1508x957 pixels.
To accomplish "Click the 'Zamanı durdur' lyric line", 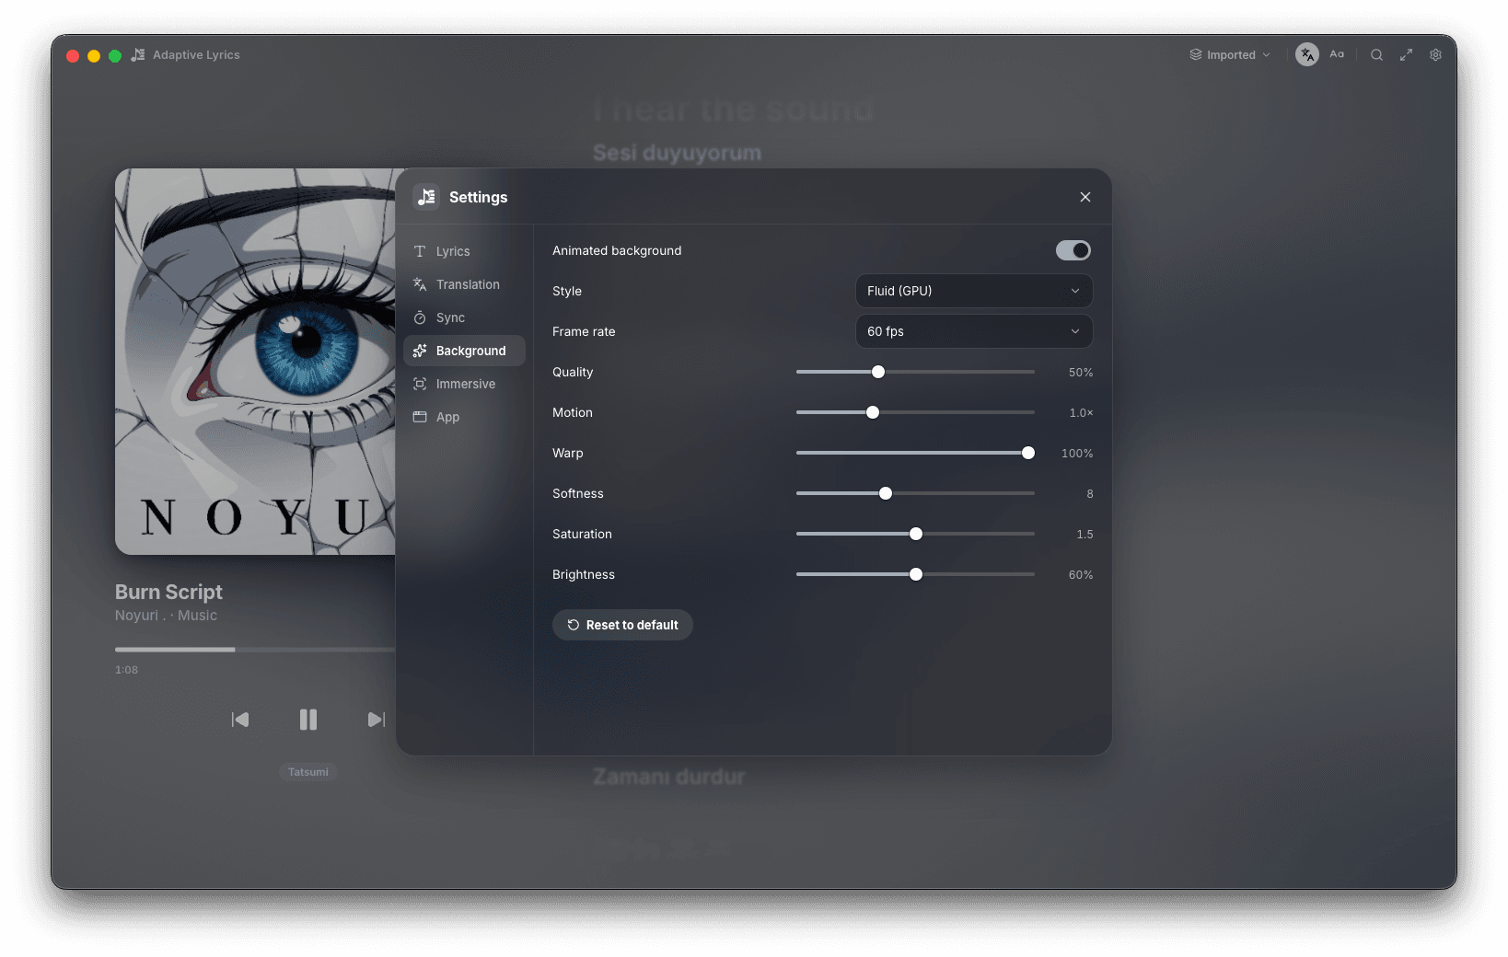I will tap(669, 777).
